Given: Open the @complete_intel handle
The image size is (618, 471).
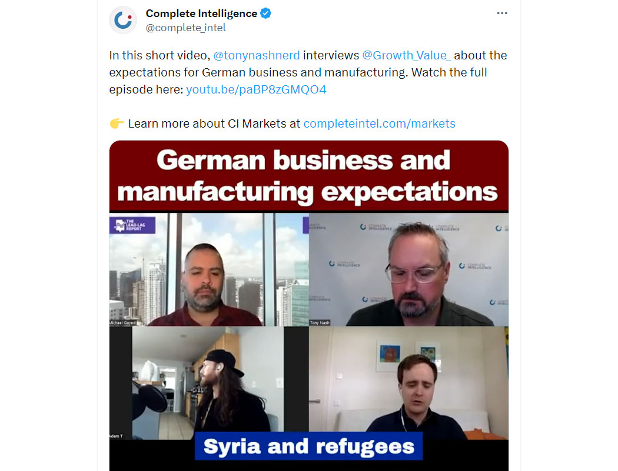Looking at the screenshot, I should (x=186, y=28).
